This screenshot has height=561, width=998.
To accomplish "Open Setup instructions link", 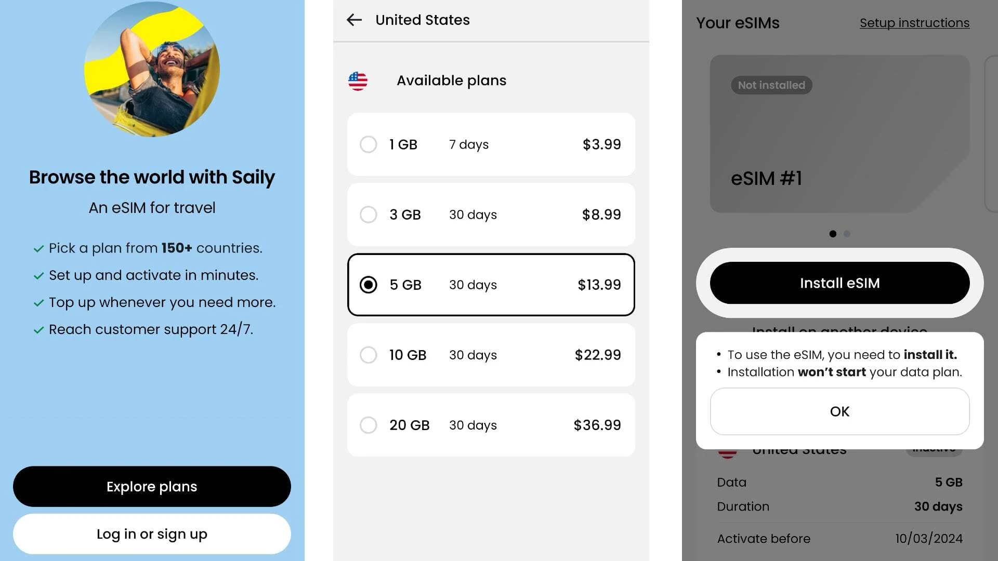I will click(x=914, y=23).
